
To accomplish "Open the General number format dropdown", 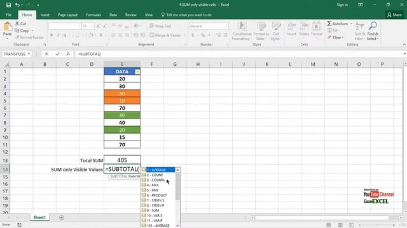I will click(x=226, y=26).
